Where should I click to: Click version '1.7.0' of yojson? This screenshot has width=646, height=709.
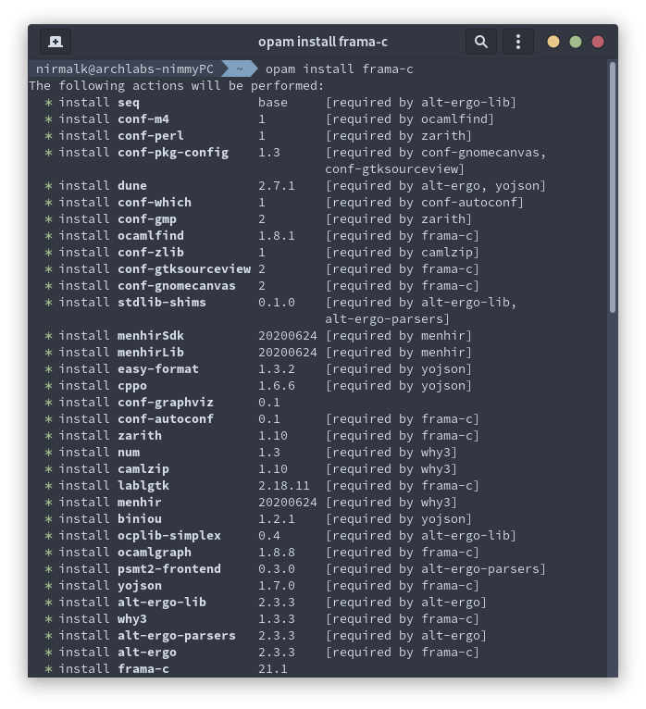pos(277,586)
